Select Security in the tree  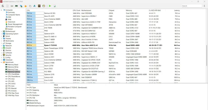coord(8,55)
